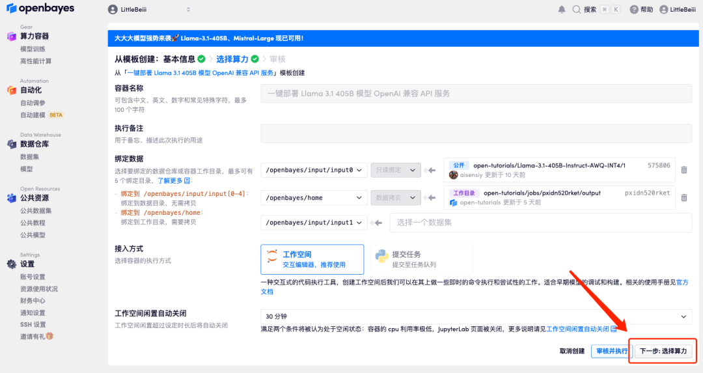Open the Llama 3.1 405B template link

200,73
